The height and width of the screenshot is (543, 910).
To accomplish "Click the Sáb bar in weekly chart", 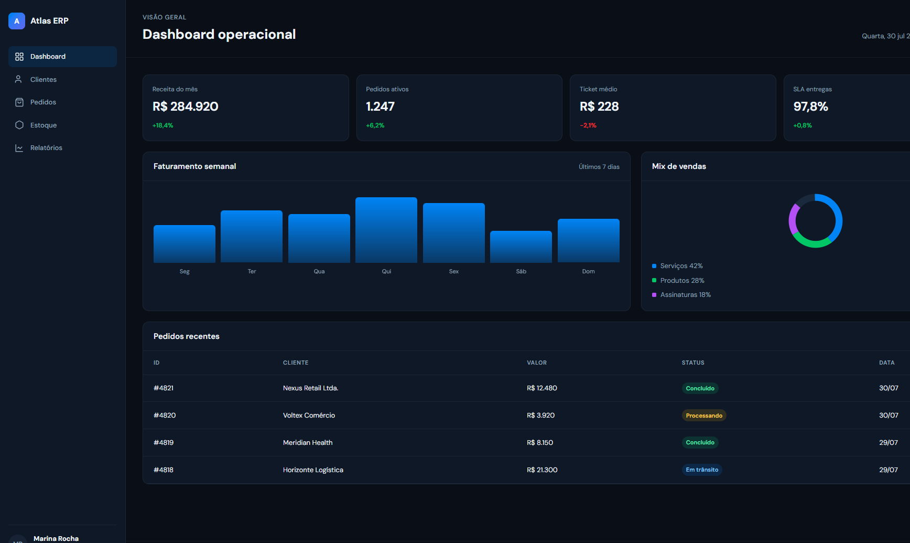I will coord(521,247).
